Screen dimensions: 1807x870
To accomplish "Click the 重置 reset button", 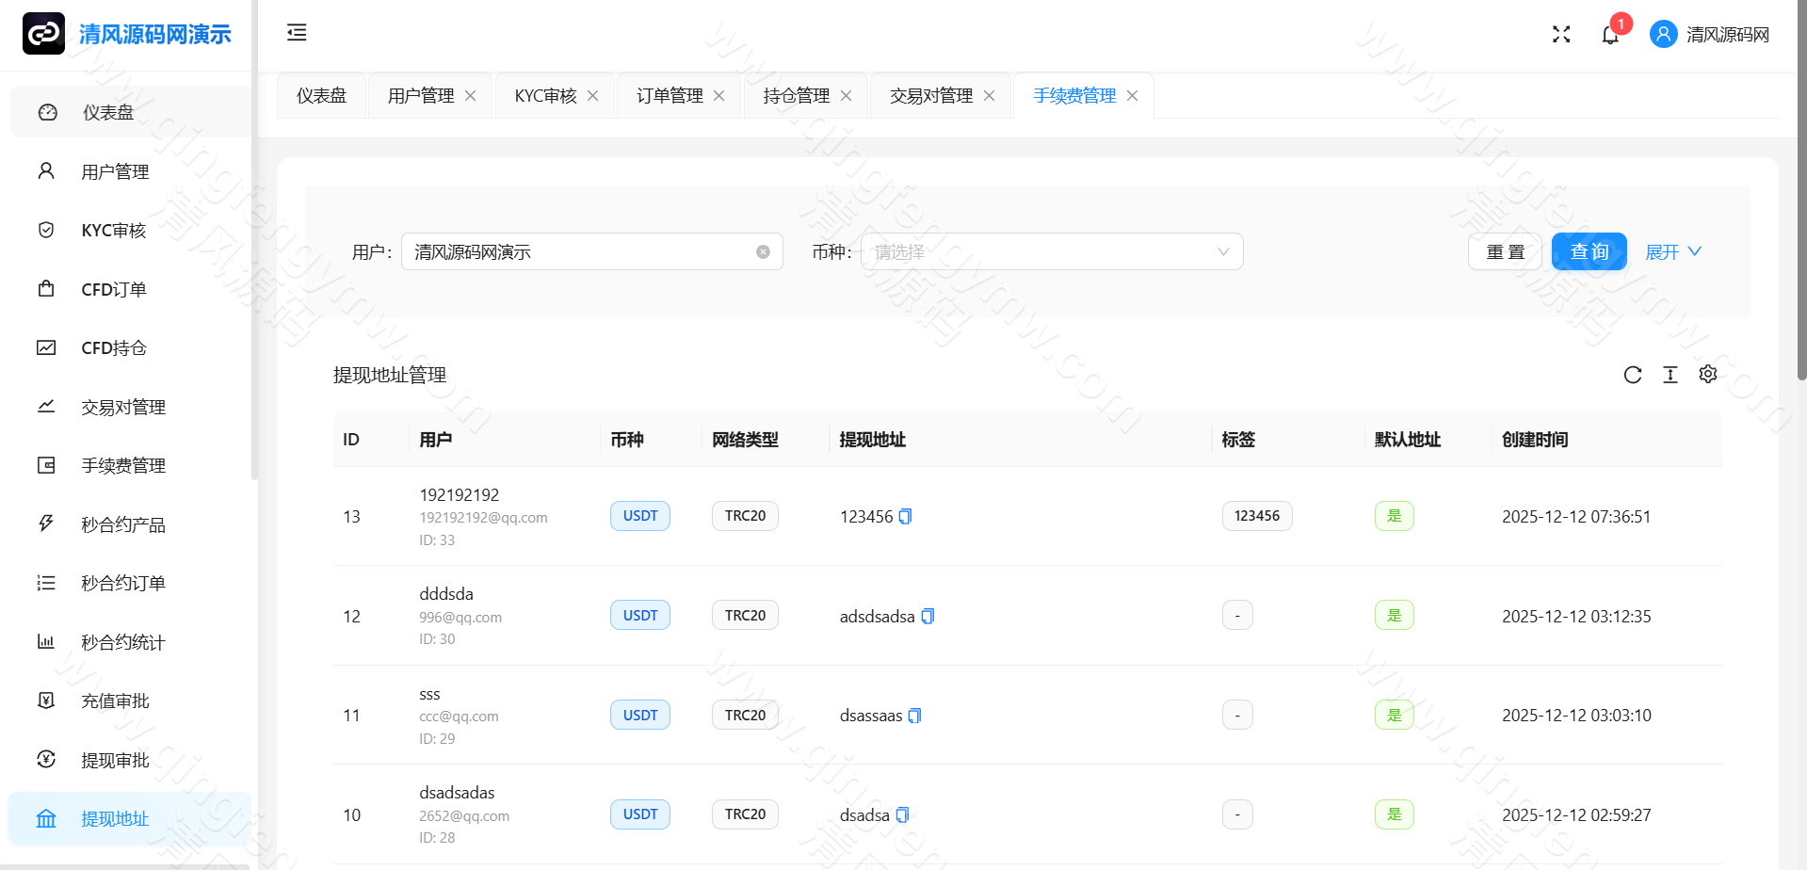I will point(1504,251).
